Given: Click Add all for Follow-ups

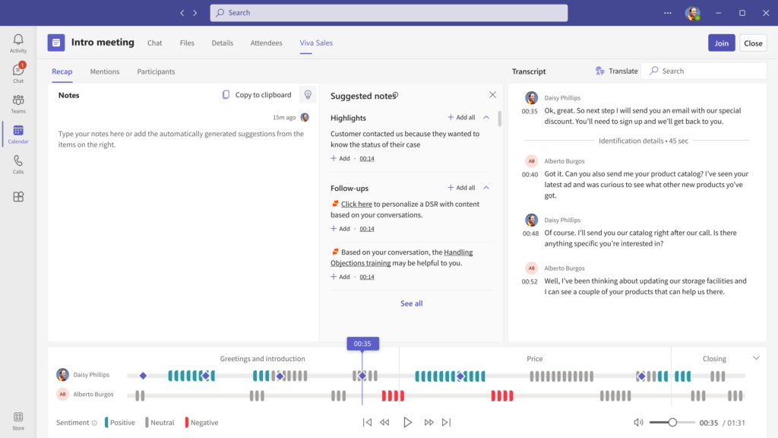Looking at the screenshot, I should (x=461, y=188).
